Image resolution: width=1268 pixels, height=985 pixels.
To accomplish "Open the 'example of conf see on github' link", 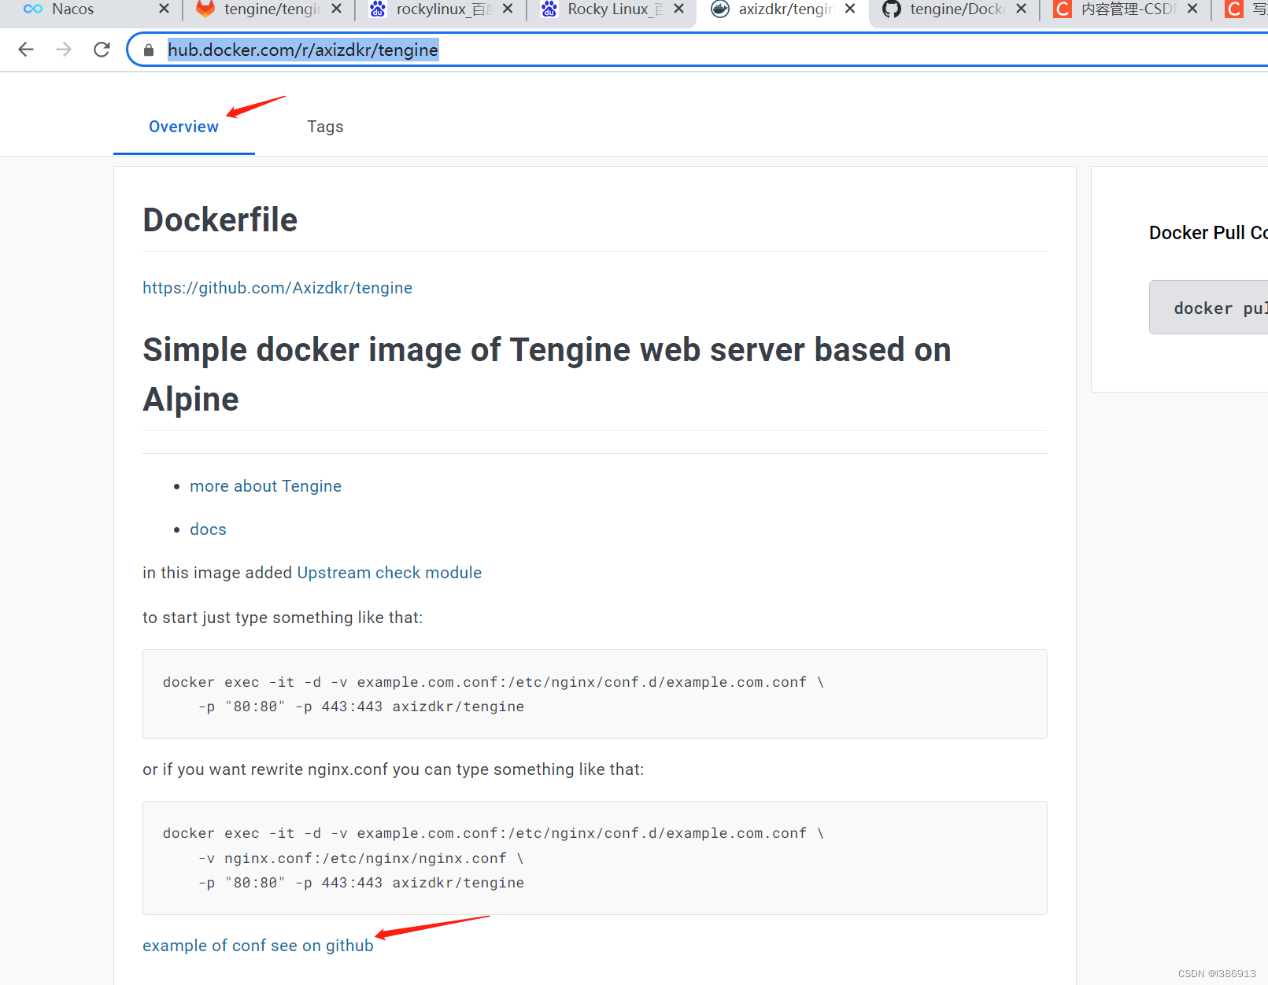I will pos(258,945).
